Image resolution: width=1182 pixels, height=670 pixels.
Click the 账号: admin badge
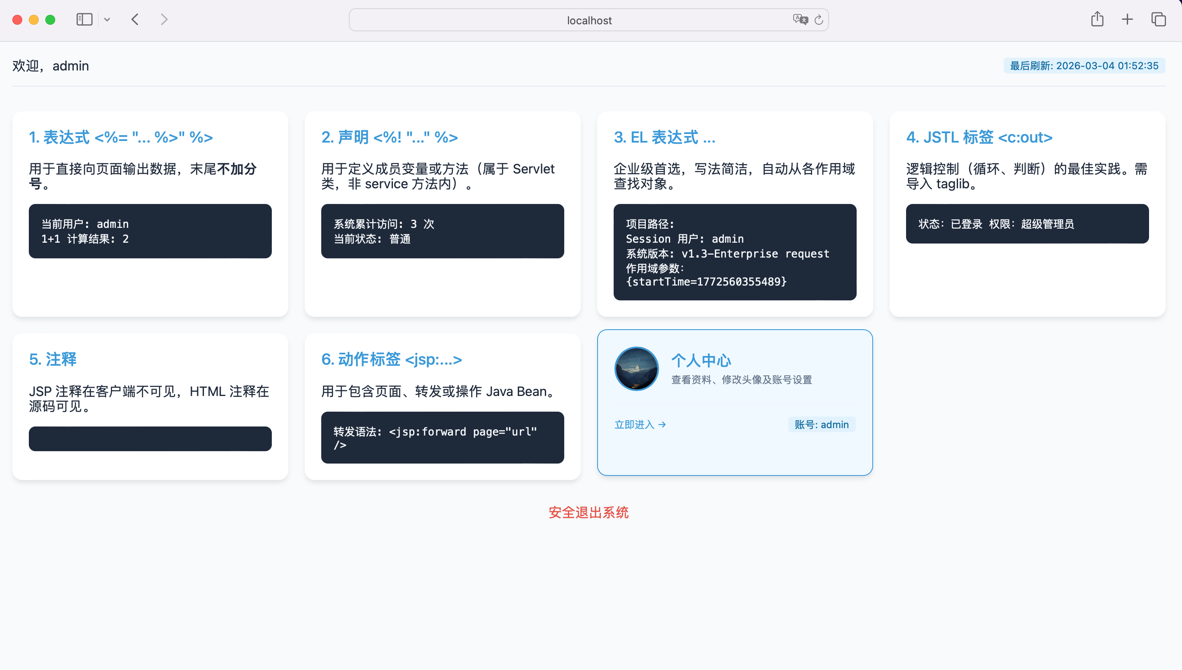click(x=821, y=424)
